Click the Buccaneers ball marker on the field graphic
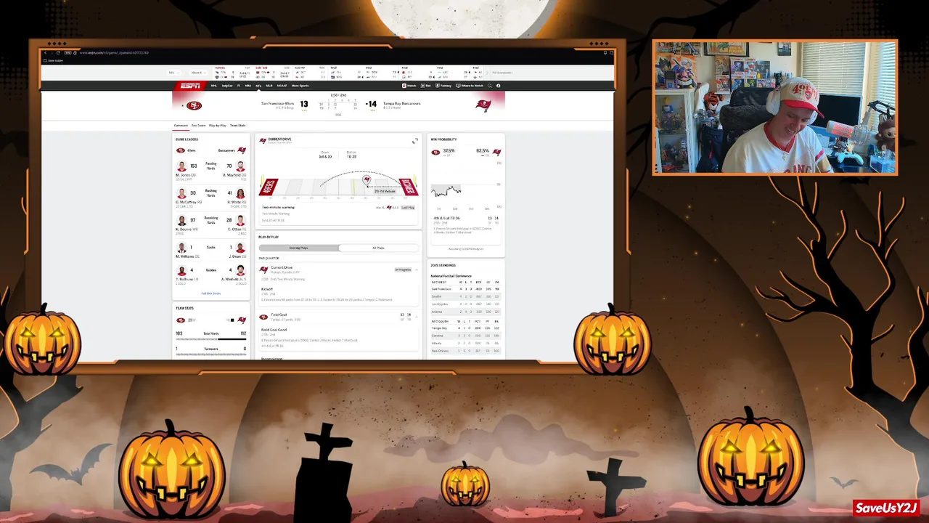The width and height of the screenshot is (929, 523). coord(367,179)
